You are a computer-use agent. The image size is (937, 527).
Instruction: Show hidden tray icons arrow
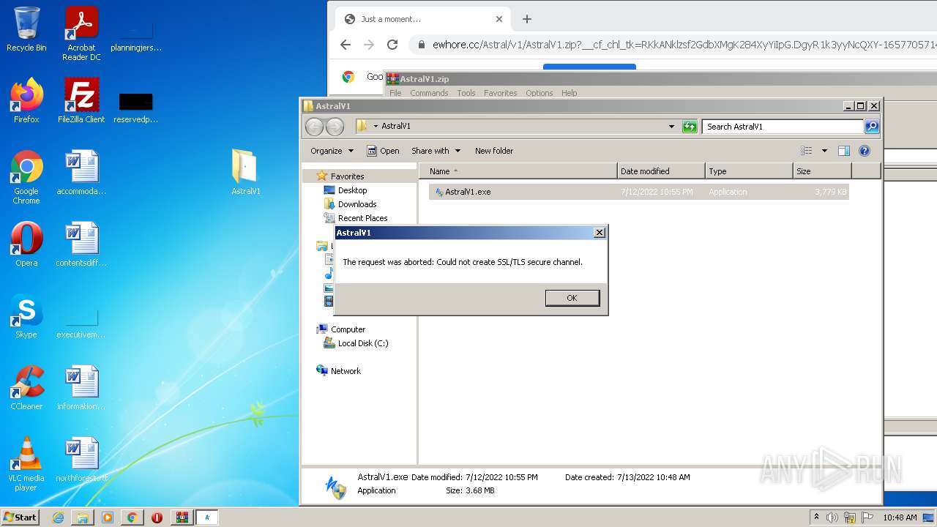[816, 517]
